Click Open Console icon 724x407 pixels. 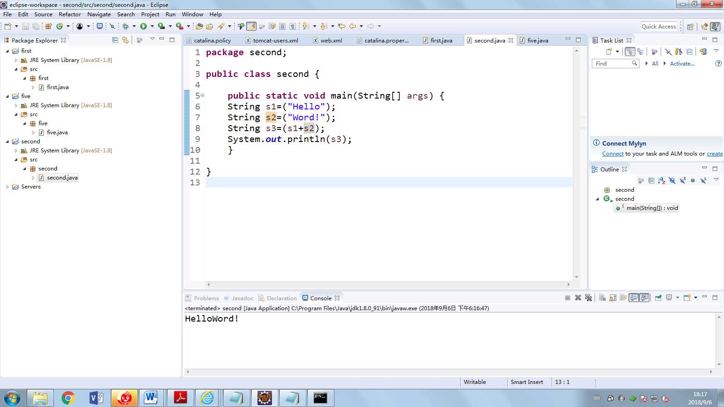pyautogui.click(x=687, y=298)
